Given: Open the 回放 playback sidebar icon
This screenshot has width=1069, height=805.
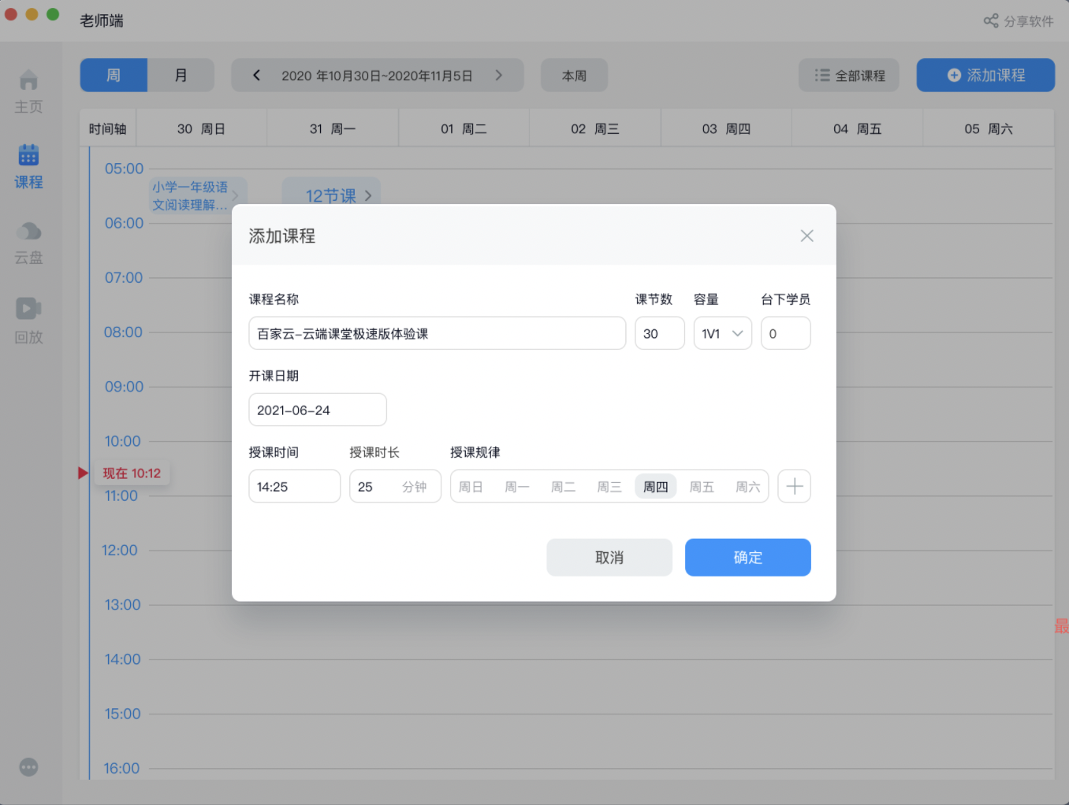Looking at the screenshot, I should point(28,321).
